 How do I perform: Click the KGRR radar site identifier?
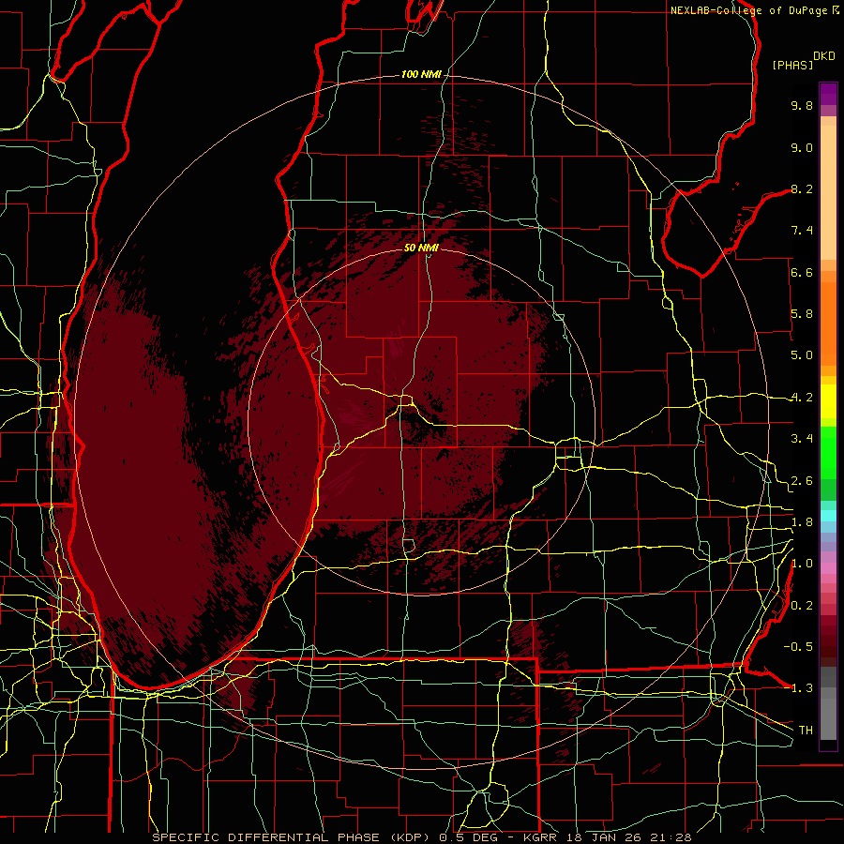click(x=541, y=837)
